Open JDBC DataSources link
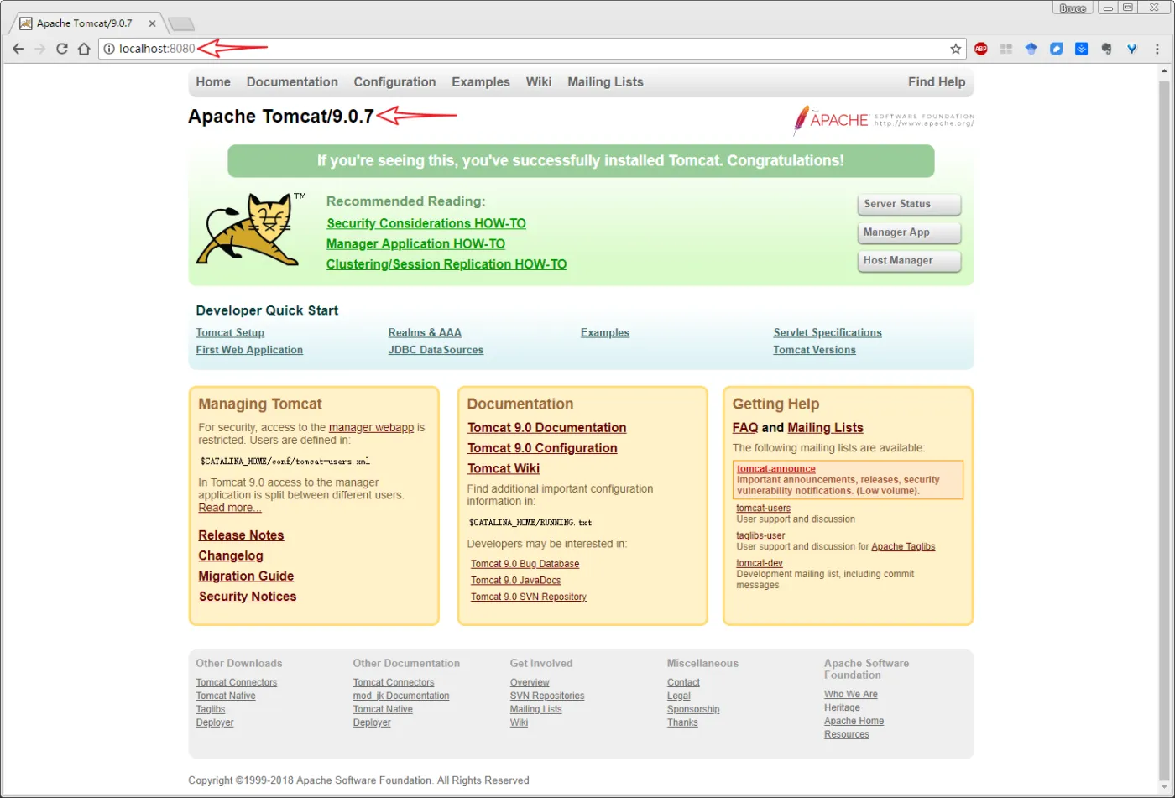This screenshot has height=798, width=1175. click(436, 350)
